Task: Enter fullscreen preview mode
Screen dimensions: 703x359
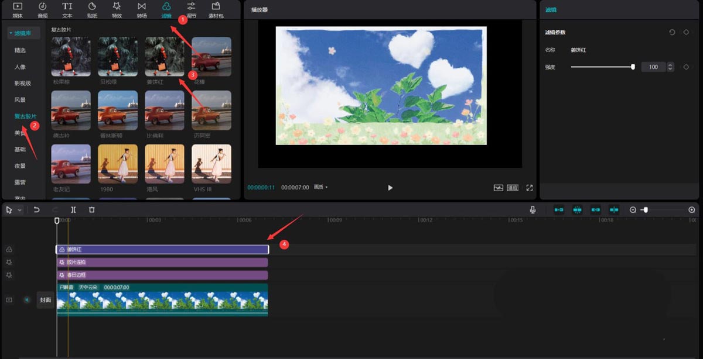Action: coord(529,188)
